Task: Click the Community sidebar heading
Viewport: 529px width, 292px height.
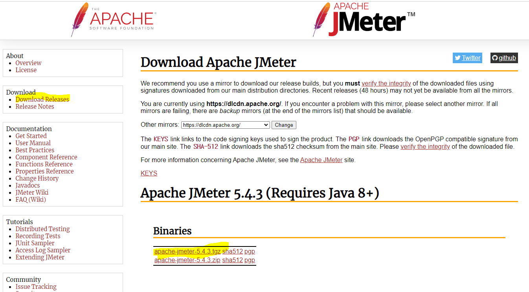Action: (24, 279)
